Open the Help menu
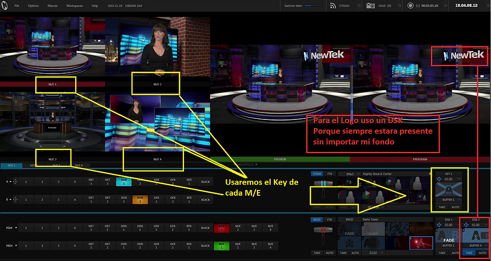This screenshot has width=491, height=261. (95, 6)
